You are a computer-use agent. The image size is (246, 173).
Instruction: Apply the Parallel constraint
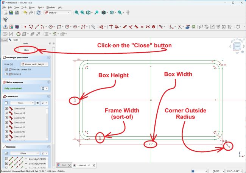125,27
